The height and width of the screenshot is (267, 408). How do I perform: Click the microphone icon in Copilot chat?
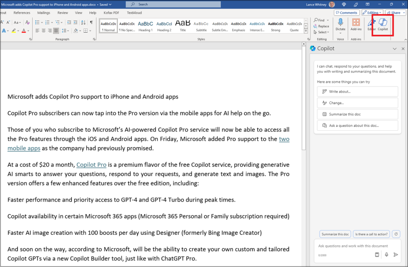click(387, 254)
